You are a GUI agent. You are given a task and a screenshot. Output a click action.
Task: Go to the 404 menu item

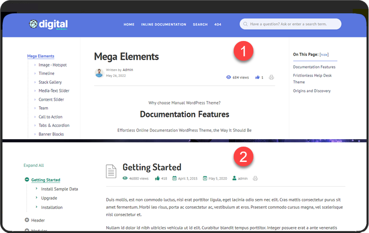click(217, 24)
